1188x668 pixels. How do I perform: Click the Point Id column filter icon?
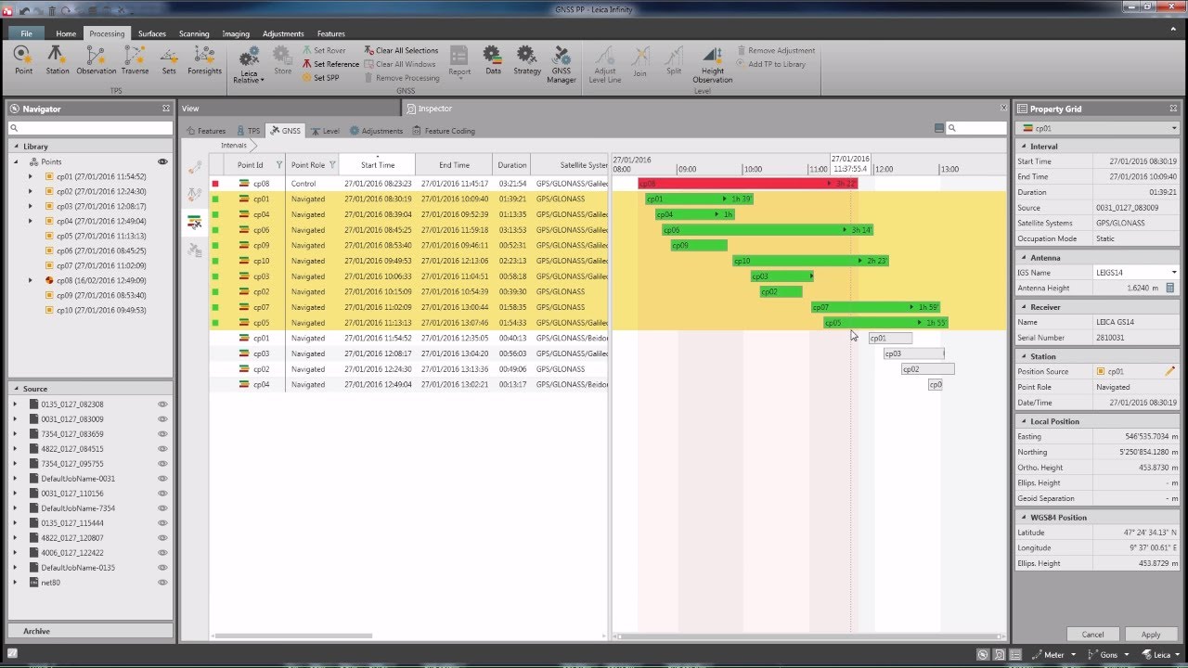(x=279, y=165)
